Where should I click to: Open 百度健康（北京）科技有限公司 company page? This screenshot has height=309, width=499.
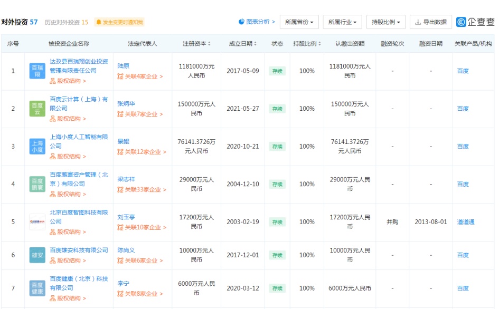click(79, 283)
